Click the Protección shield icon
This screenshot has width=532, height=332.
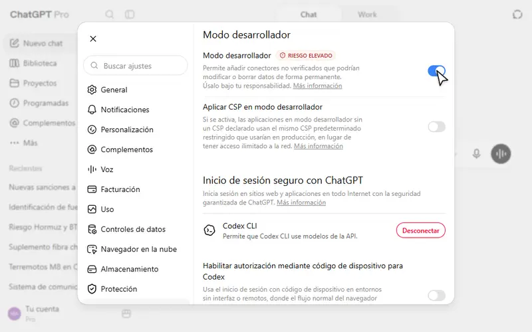click(92, 289)
